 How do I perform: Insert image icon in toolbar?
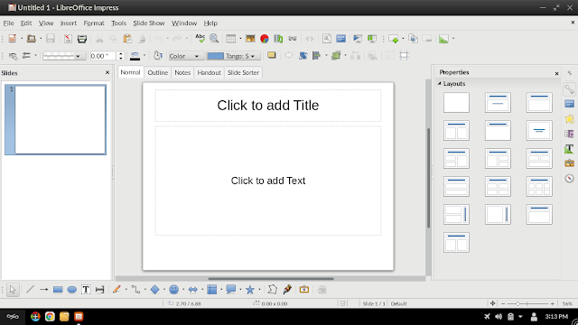(250, 38)
